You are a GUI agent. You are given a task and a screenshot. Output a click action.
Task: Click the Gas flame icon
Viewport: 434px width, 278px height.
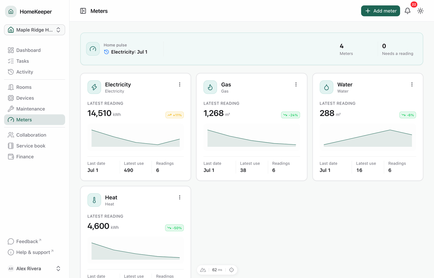pyautogui.click(x=210, y=87)
